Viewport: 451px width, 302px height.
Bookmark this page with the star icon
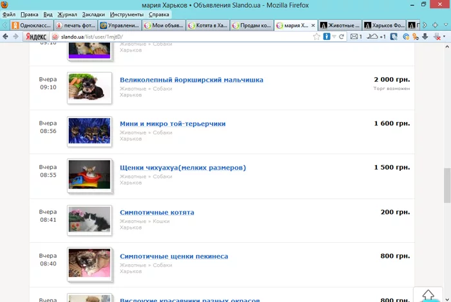(x=317, y=37)
